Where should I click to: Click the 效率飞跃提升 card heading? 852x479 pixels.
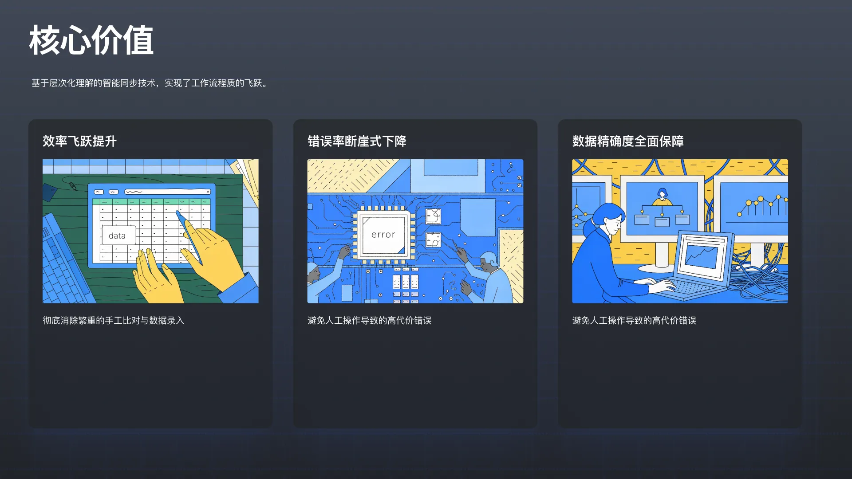79,141
